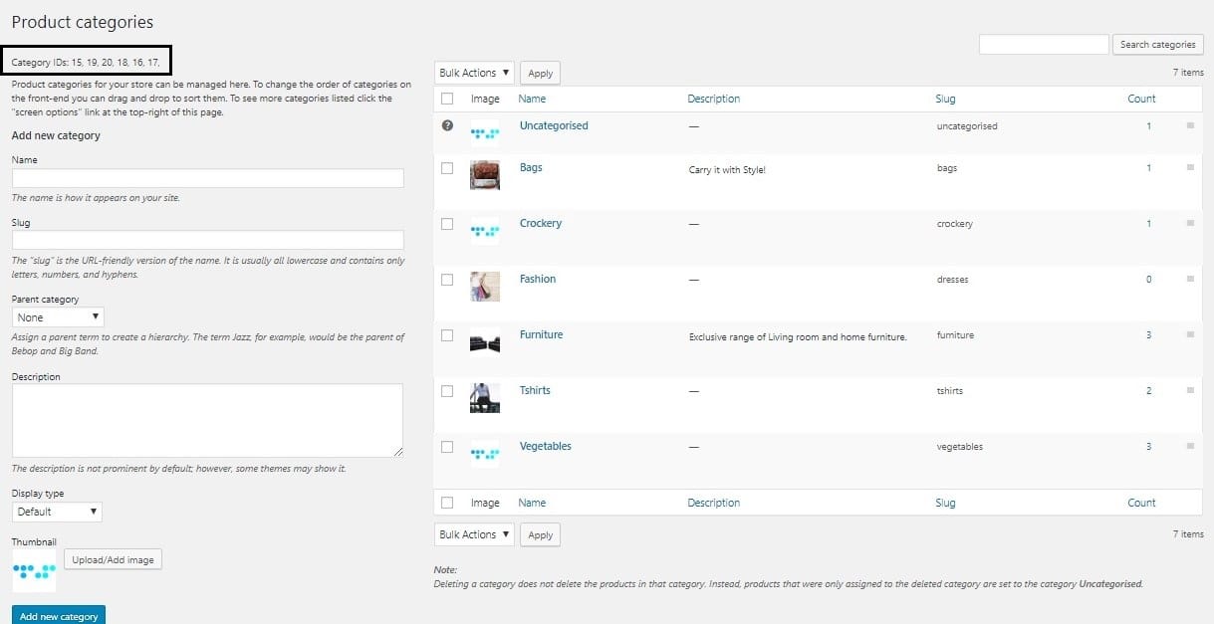1214x624 pixels.
Task: Click the Bags category thumbnail image
Action: 484,175
